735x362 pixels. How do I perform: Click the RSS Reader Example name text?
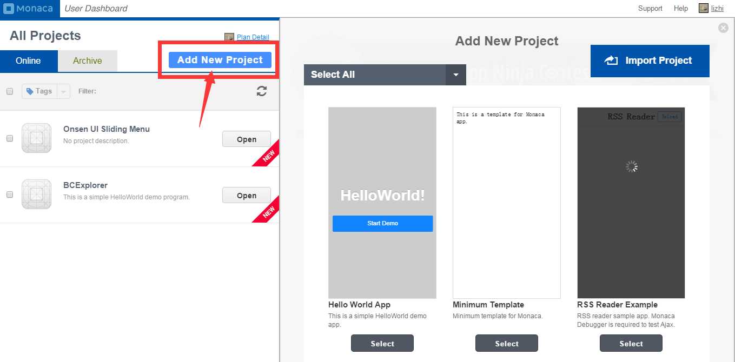[x=618, y=305]
